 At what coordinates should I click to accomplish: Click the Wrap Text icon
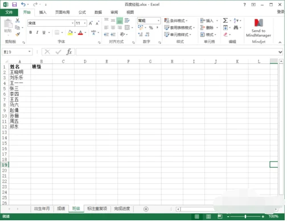127,21
